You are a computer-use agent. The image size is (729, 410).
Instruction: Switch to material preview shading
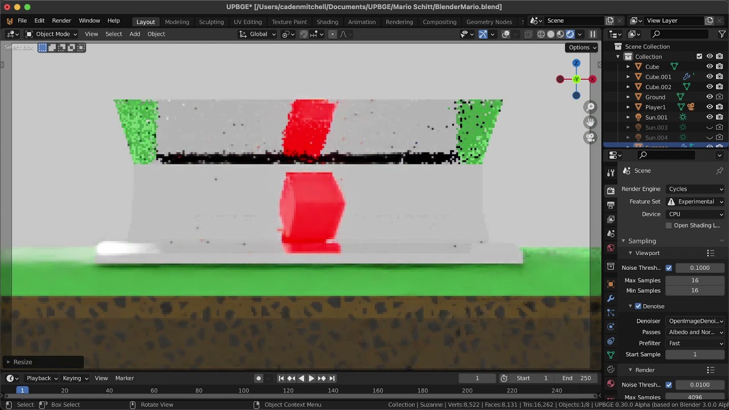tap(560, 34)
